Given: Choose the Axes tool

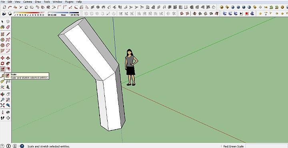Looking at the screenshot, I should pyautogui.click(x=2, y=87).
